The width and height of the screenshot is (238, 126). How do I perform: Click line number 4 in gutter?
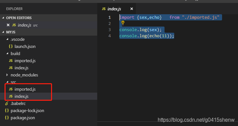[x=110, y=36]
